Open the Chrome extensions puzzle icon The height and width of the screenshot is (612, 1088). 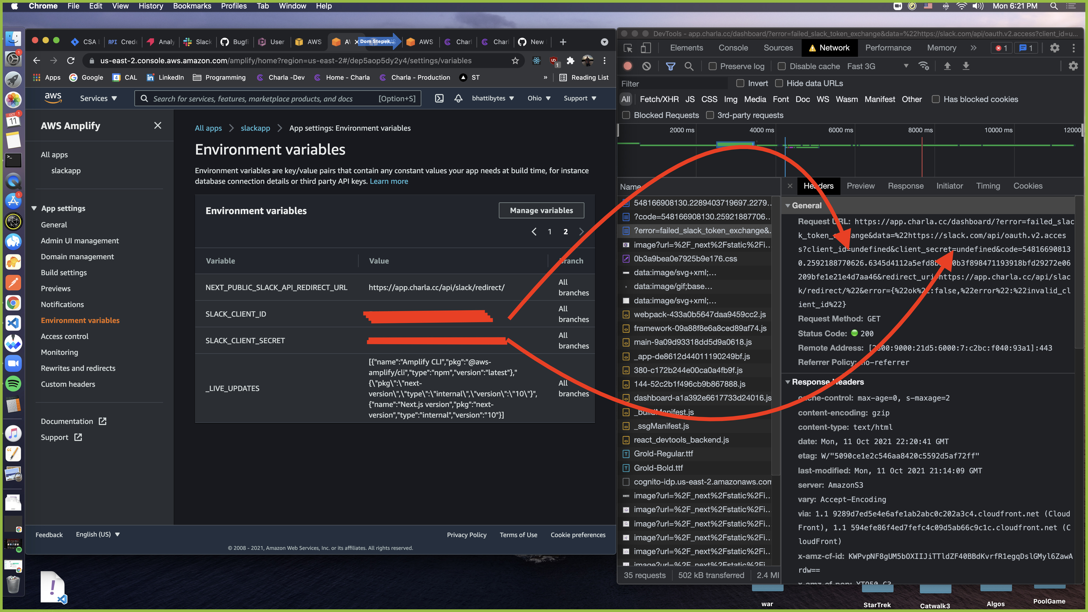570,61
